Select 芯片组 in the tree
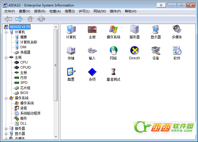198x142 pixels. [25, 88]
